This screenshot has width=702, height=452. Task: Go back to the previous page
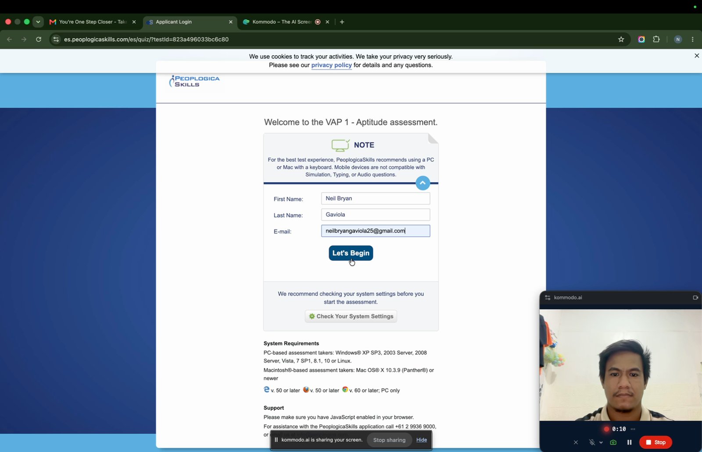(9, 39)
